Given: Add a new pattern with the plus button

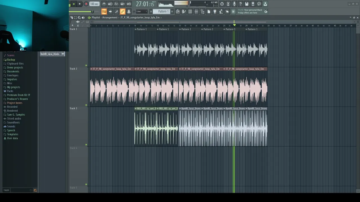Looking at the screenshot, I should click(x=172, y=12).
